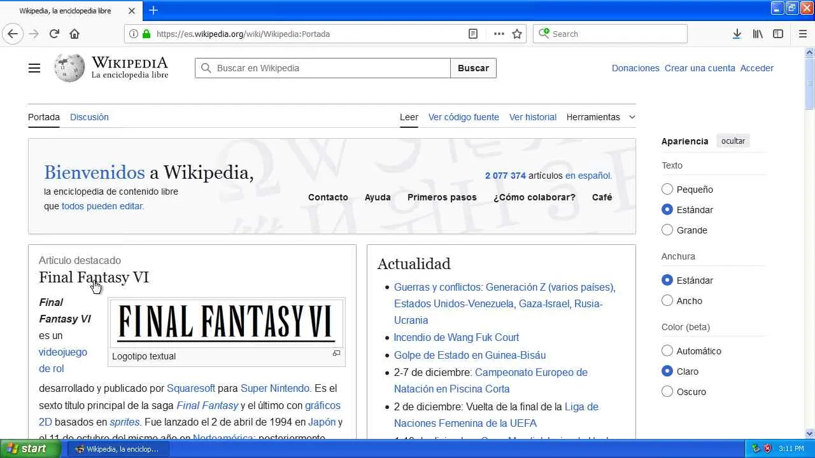Switch to the Discusión tab
This screenshot has width=815, height=458.
click(89, 117)
